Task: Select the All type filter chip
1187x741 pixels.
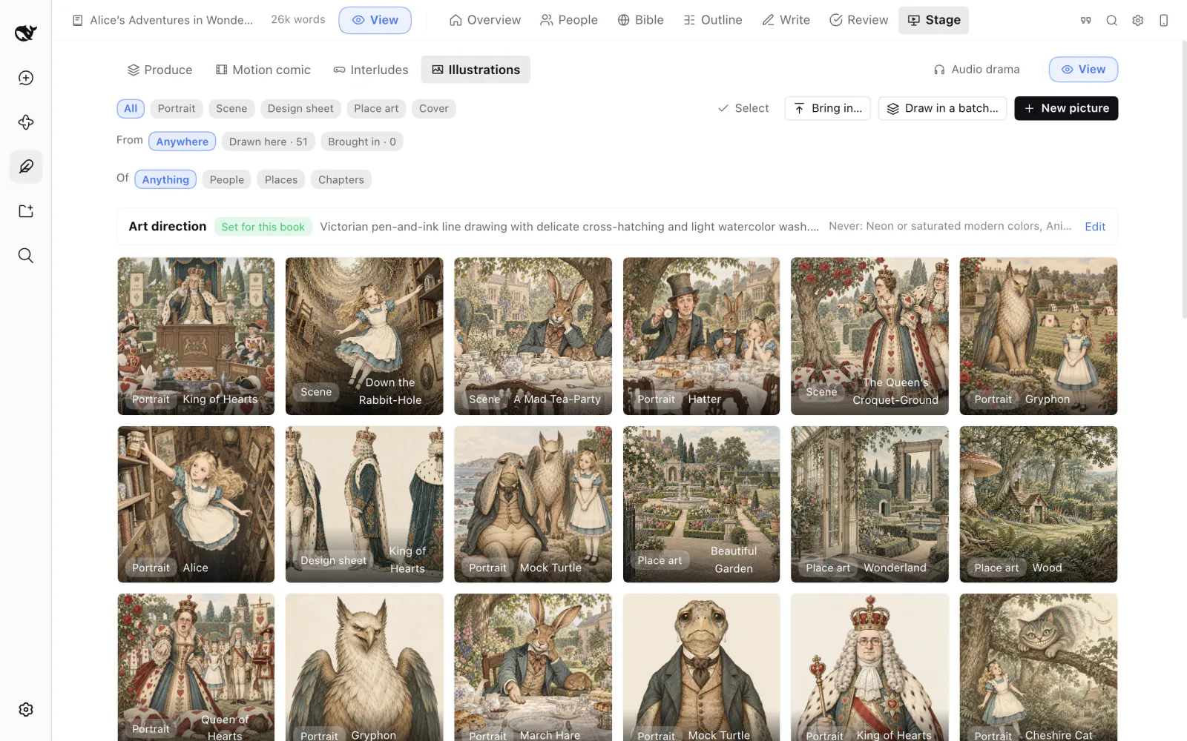Action: 131,108
